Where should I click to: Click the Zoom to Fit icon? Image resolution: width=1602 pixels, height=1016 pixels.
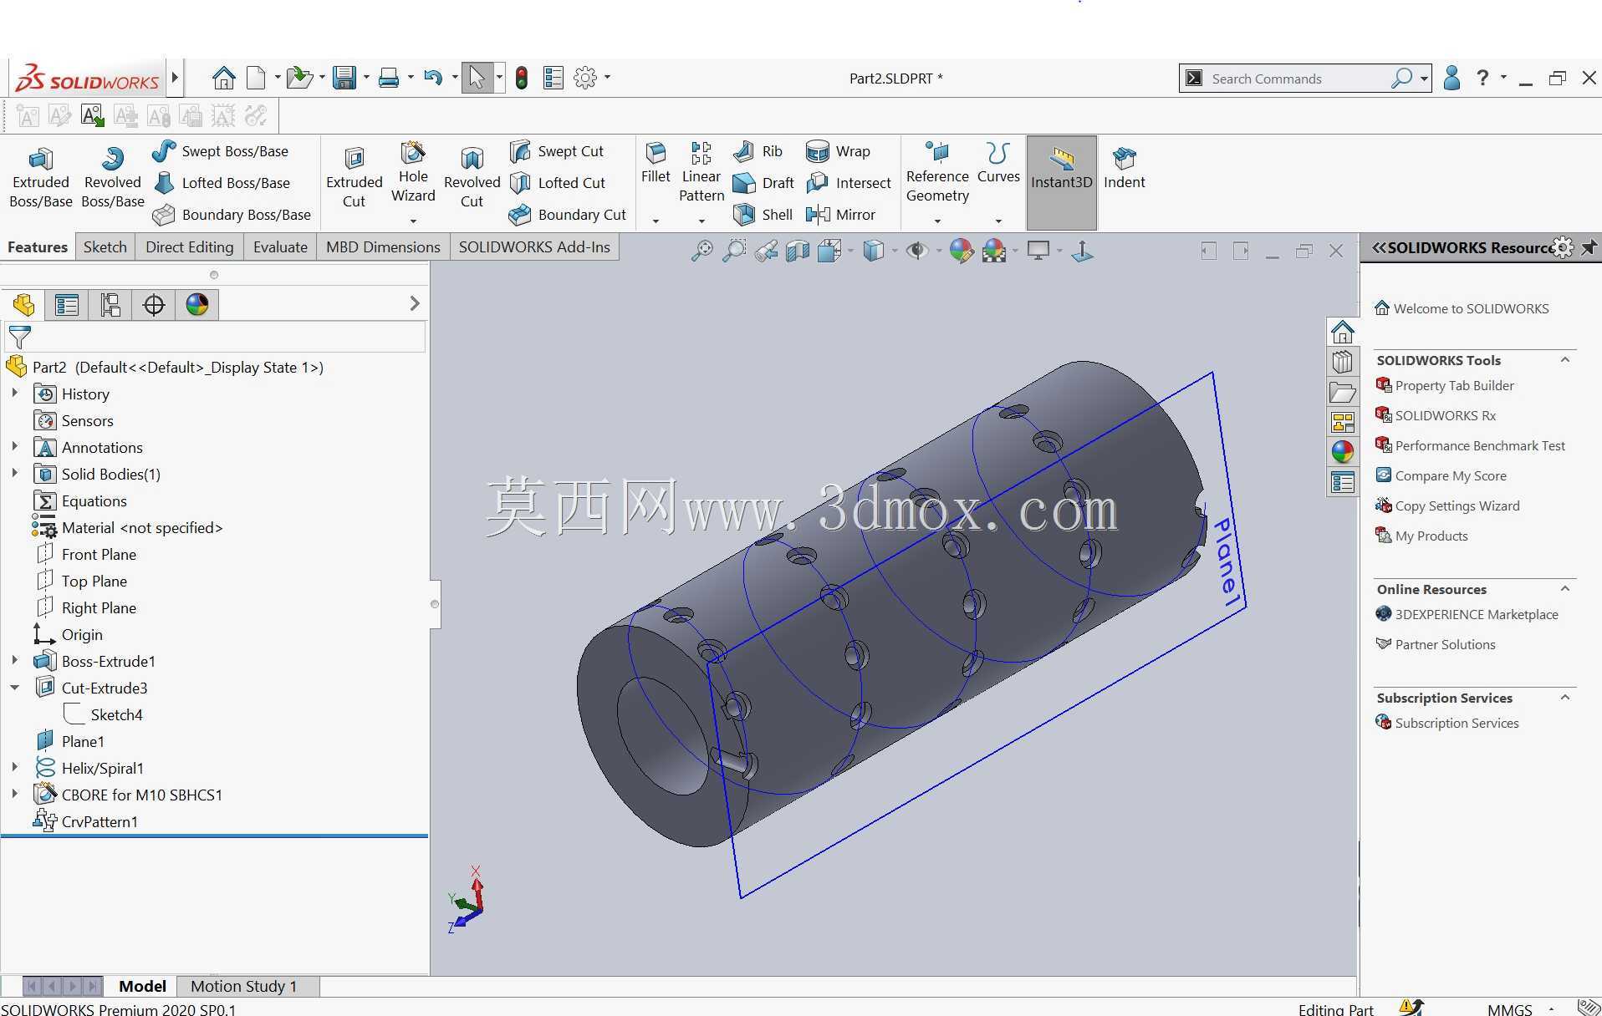(702, 251)
